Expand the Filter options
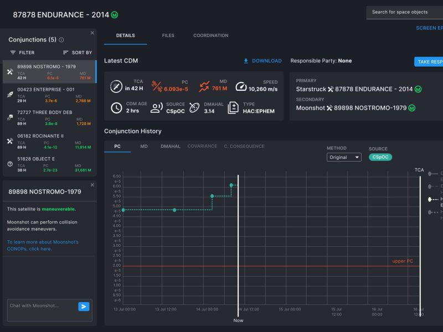The width and height of the screenshot is (443, 332). coord(22,53)
